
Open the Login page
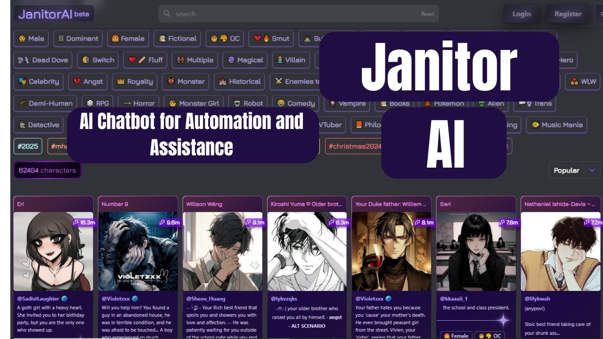coord(522,14)
